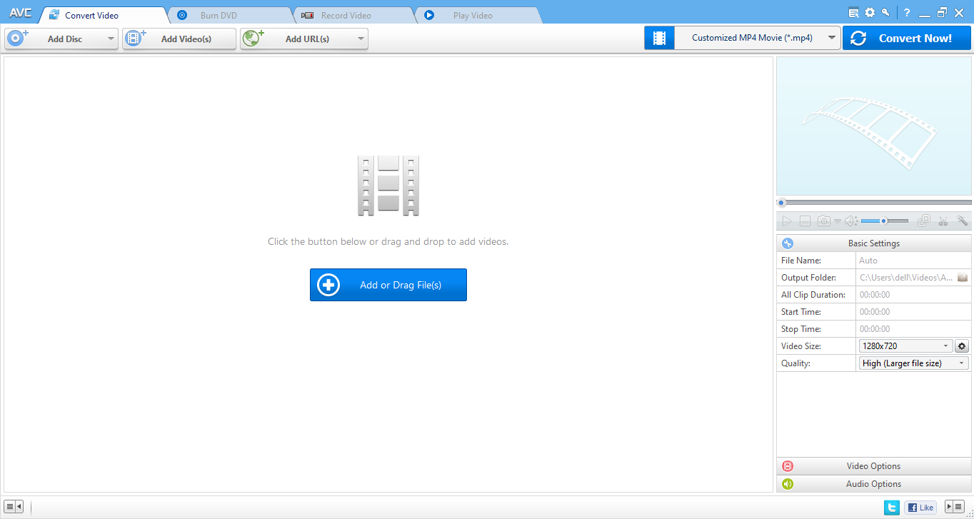The height and width of the screenshot is (519, 974).
Task: Click the magic wand effects icon
Action: (963, 221)
